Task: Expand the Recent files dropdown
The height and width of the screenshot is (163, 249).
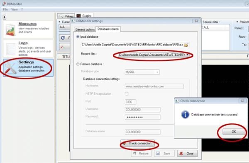Action: point(154,55)
